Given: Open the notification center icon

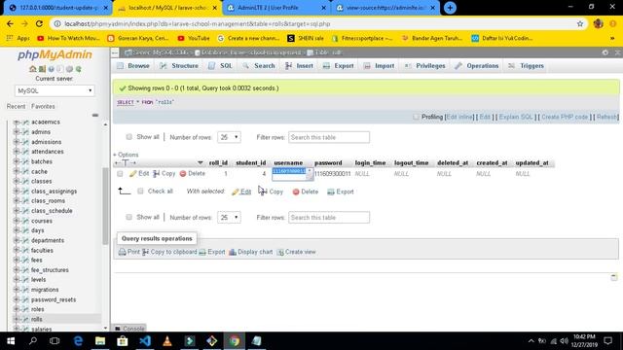Looking at the screenshot, I should pos(607,341).
